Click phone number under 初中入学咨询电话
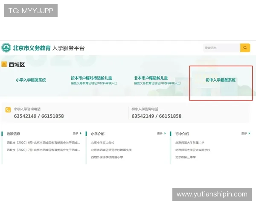The width and height of the screenshot is (256, 205). pos(157,116)
